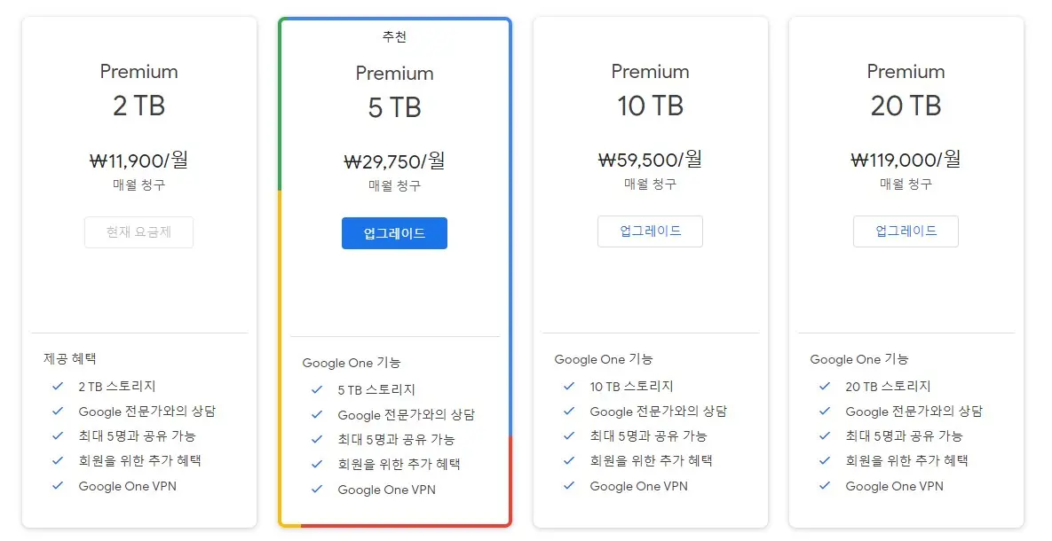This screenshot has height=541, width=1052.
Task: Click the checkmark next to Google 전문가와의 상담 in the 5 TB plan
Action: pos(316,413)
